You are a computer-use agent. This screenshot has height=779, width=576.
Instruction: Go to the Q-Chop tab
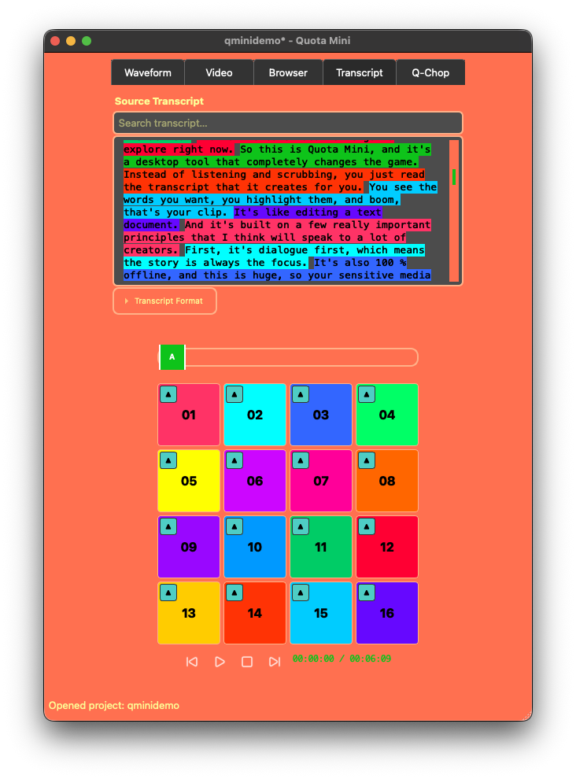pos(430,72)
